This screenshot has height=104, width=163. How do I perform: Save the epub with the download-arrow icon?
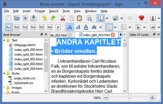[x=33, y=18]
